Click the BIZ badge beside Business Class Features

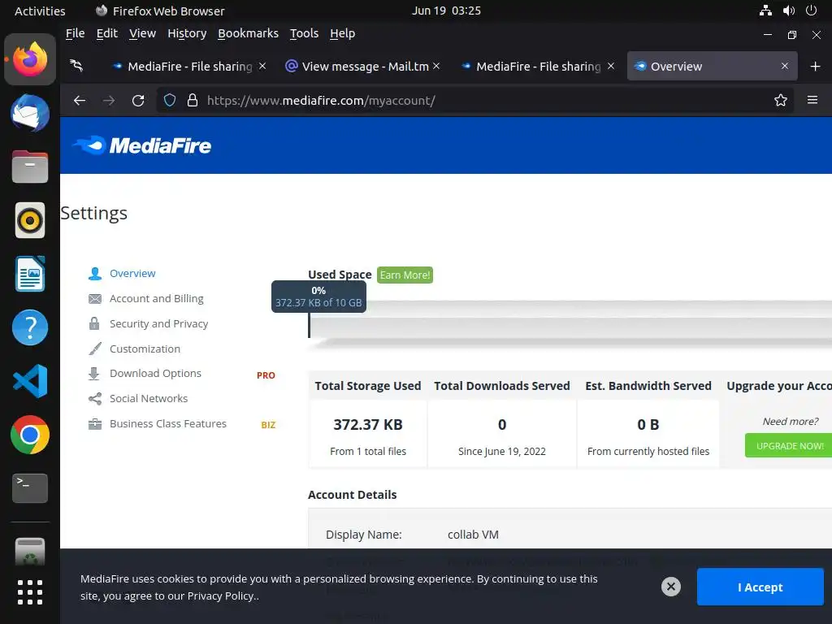(x=268, y=424)
